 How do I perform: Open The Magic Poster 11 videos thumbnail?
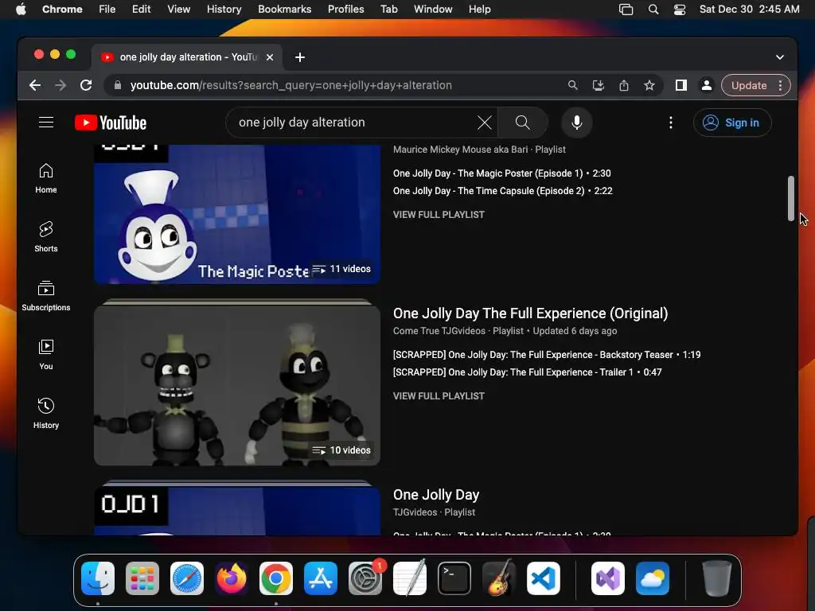click(x=237, y=214)
